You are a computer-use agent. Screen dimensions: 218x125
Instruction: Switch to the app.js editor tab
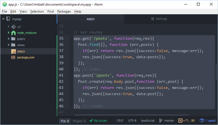coord(90,19)
